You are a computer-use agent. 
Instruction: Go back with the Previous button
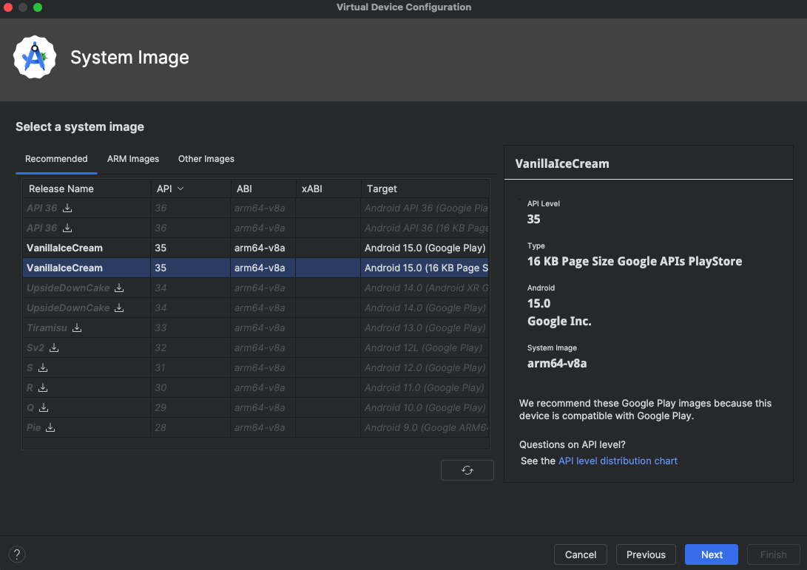pyautogui.click(x=646, y=554)
